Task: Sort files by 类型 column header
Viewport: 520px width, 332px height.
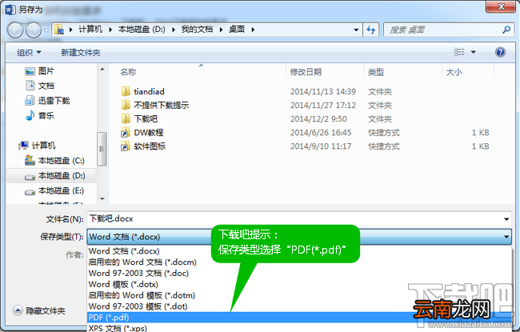Action: 376,72
